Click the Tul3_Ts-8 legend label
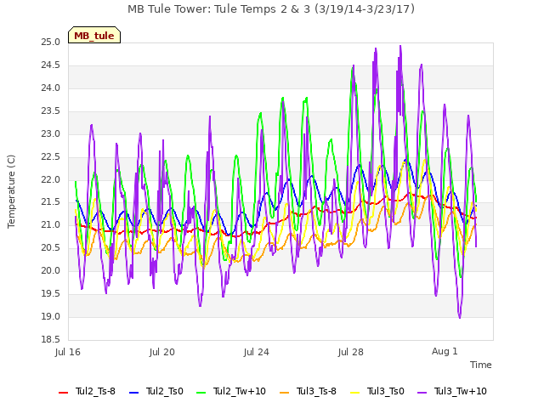 (x=316, y=391)
